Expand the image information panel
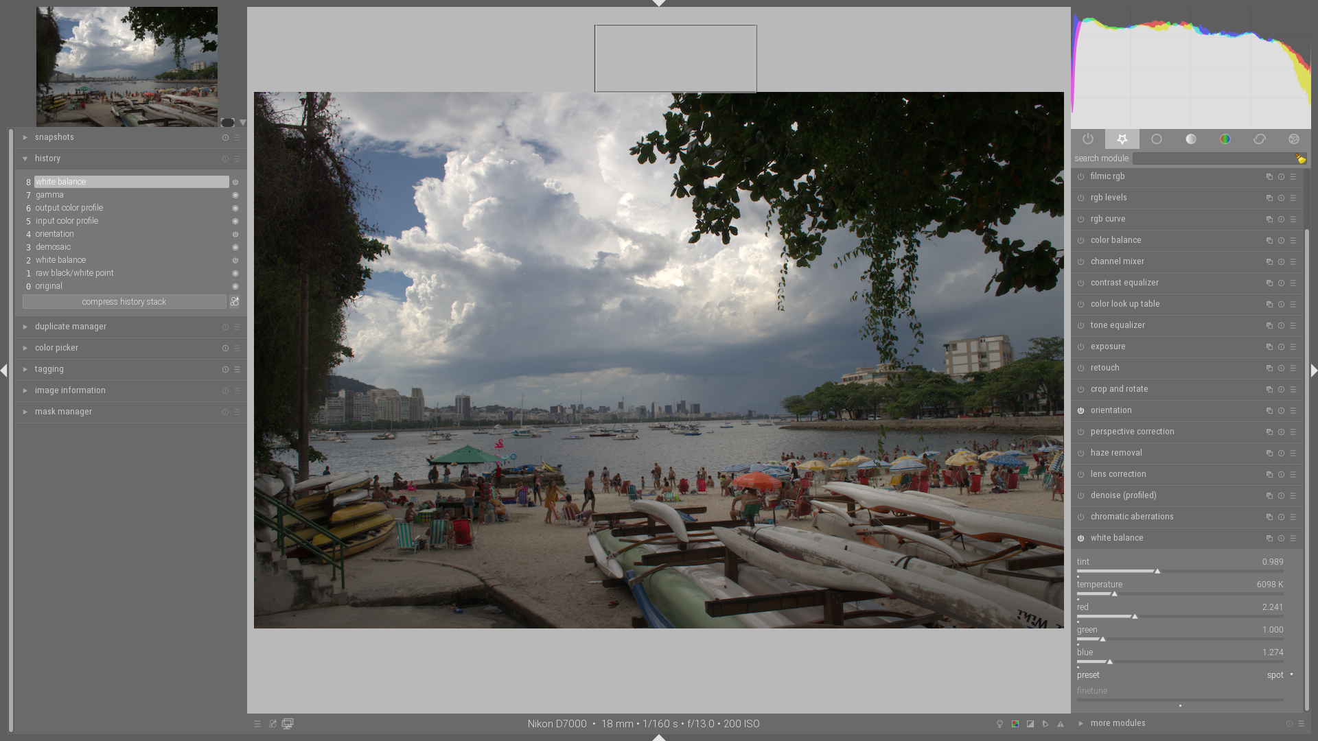The image size is (1318, 741). [x=25, y=390]
